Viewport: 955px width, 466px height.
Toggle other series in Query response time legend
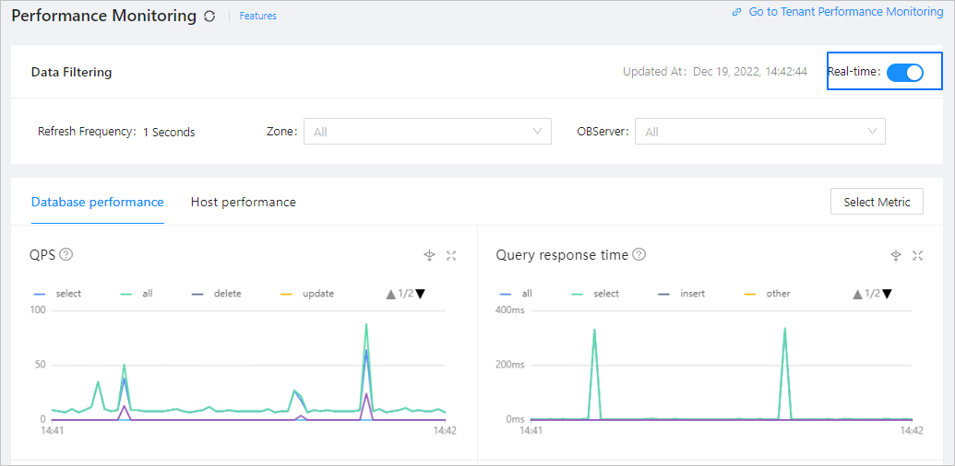(x=768, y=294)
